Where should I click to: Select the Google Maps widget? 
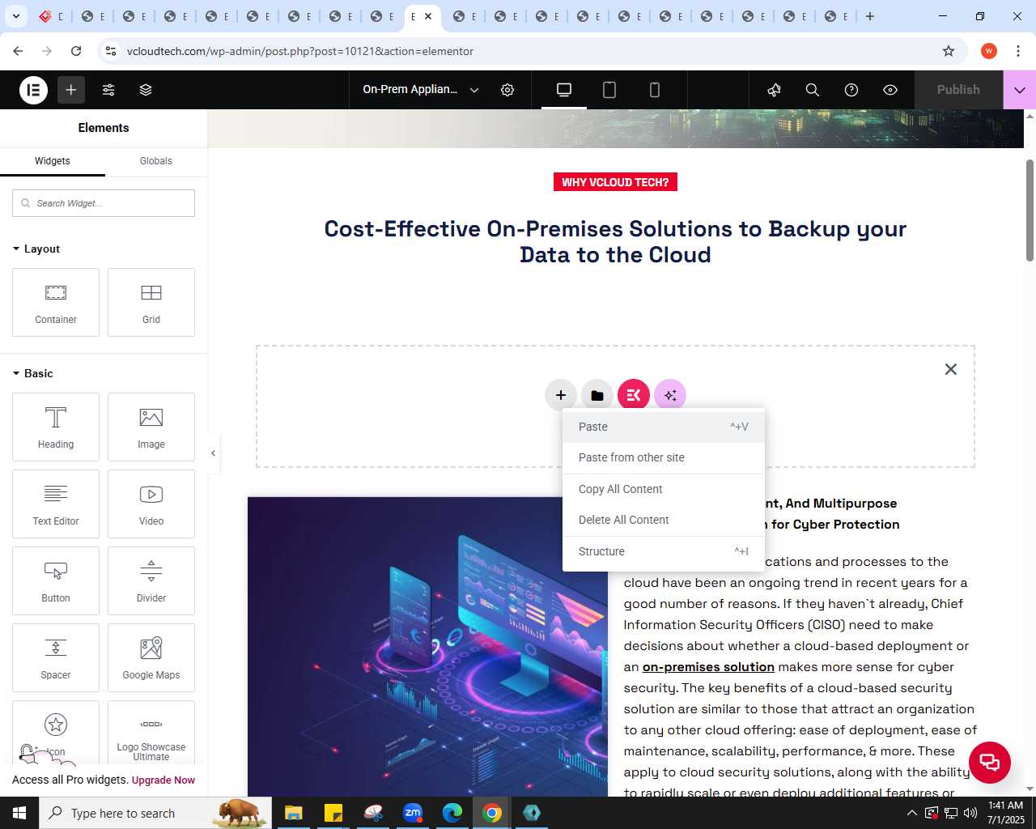coord(151,657)
